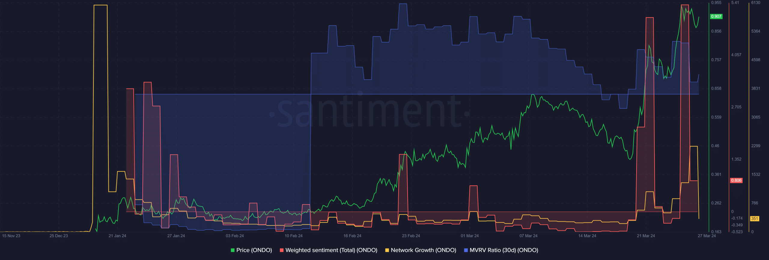
Task: Click the 03 Feb 24 date label
Action: 235,236
